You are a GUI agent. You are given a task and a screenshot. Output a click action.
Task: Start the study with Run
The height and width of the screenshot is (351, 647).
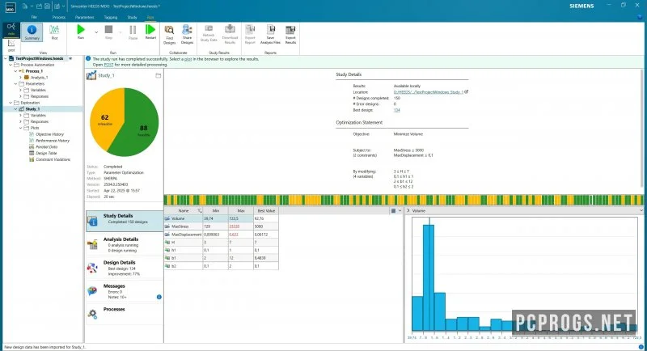tap(81, 32)
